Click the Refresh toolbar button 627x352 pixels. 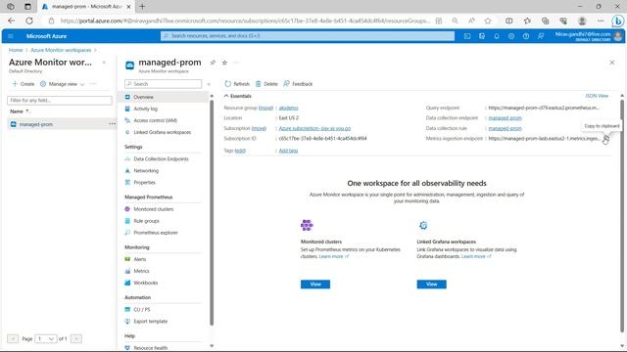click(x=237, y=84)
